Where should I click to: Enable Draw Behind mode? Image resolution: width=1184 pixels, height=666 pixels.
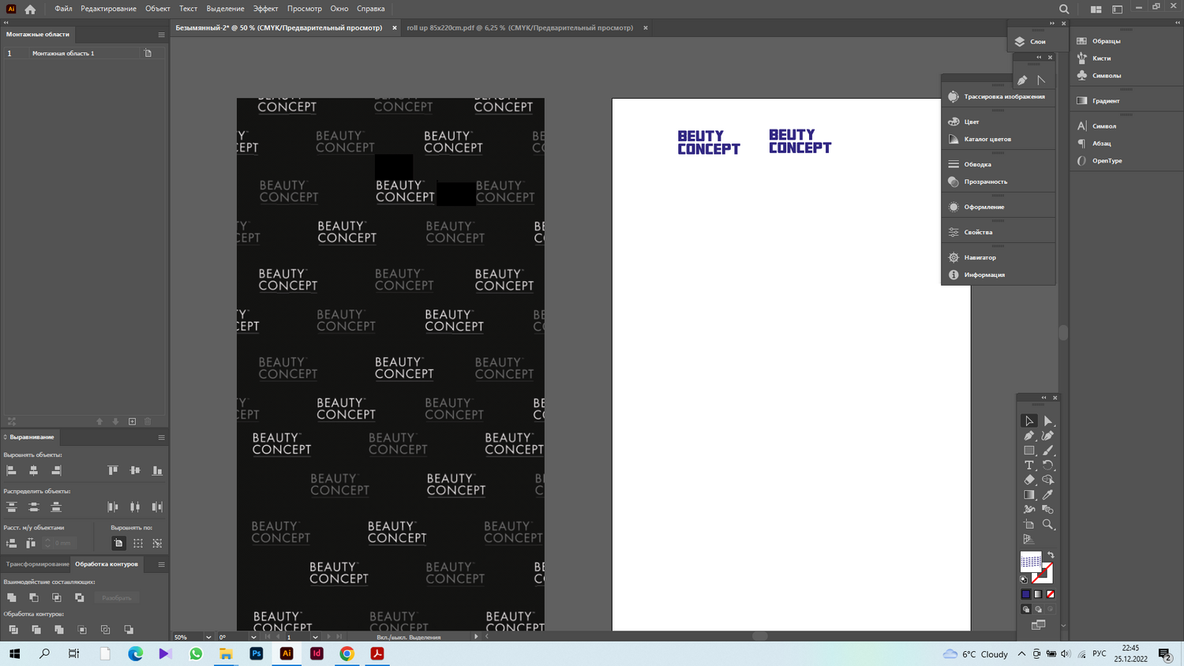[x=1038, y=609]
